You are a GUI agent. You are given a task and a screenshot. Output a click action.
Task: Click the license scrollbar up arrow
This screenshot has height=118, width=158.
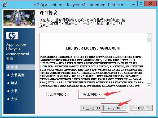coord(149,36)
